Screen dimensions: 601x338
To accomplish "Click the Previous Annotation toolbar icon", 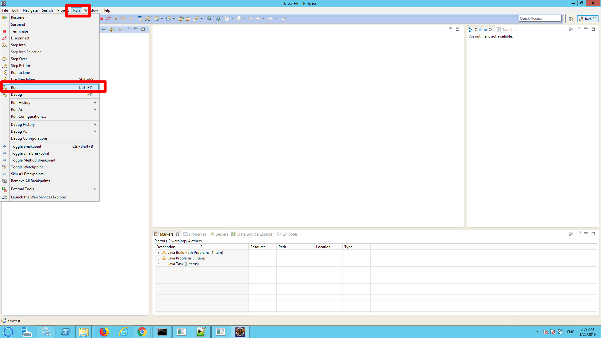I will pyautogui.click(x=239, y=18).
